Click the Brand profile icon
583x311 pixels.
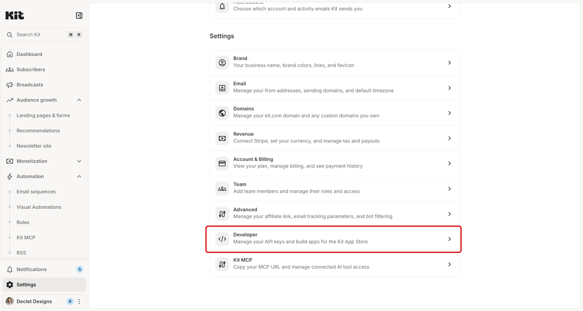(222, 63)
